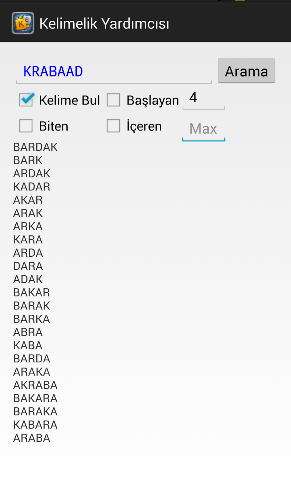The height and width of the screenshot is (502, 291).
Task: Tap the minimum length field showing 4
Action: (203, 98)
